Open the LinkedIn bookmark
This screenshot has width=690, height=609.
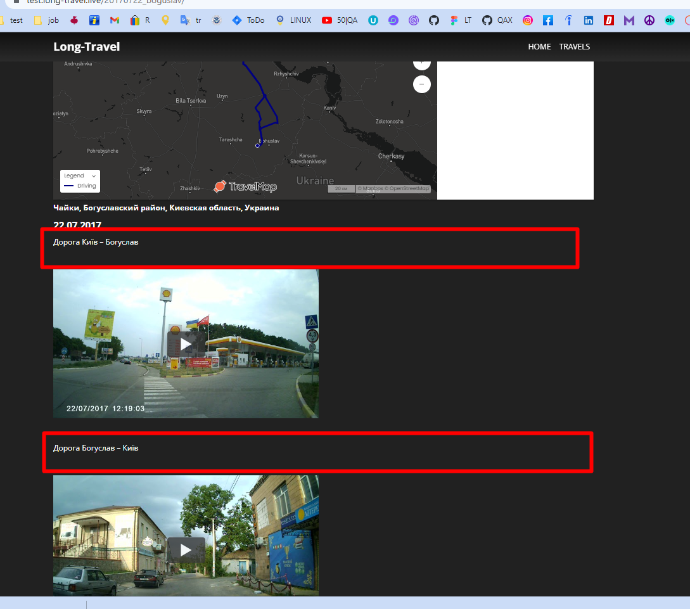pos(588,20)
